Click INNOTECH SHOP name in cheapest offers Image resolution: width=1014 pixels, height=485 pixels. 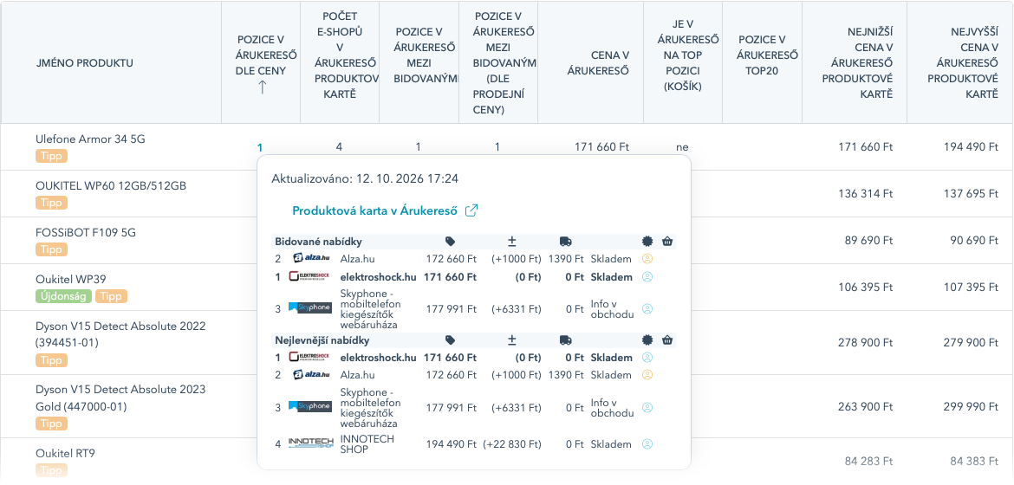coord(367,444)
